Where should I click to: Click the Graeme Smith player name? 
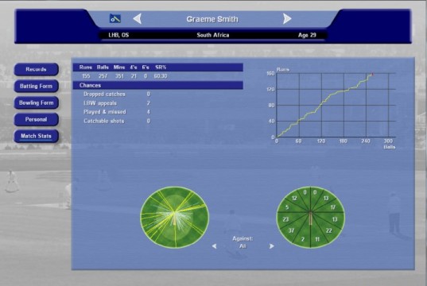click(x=212, y=19)
